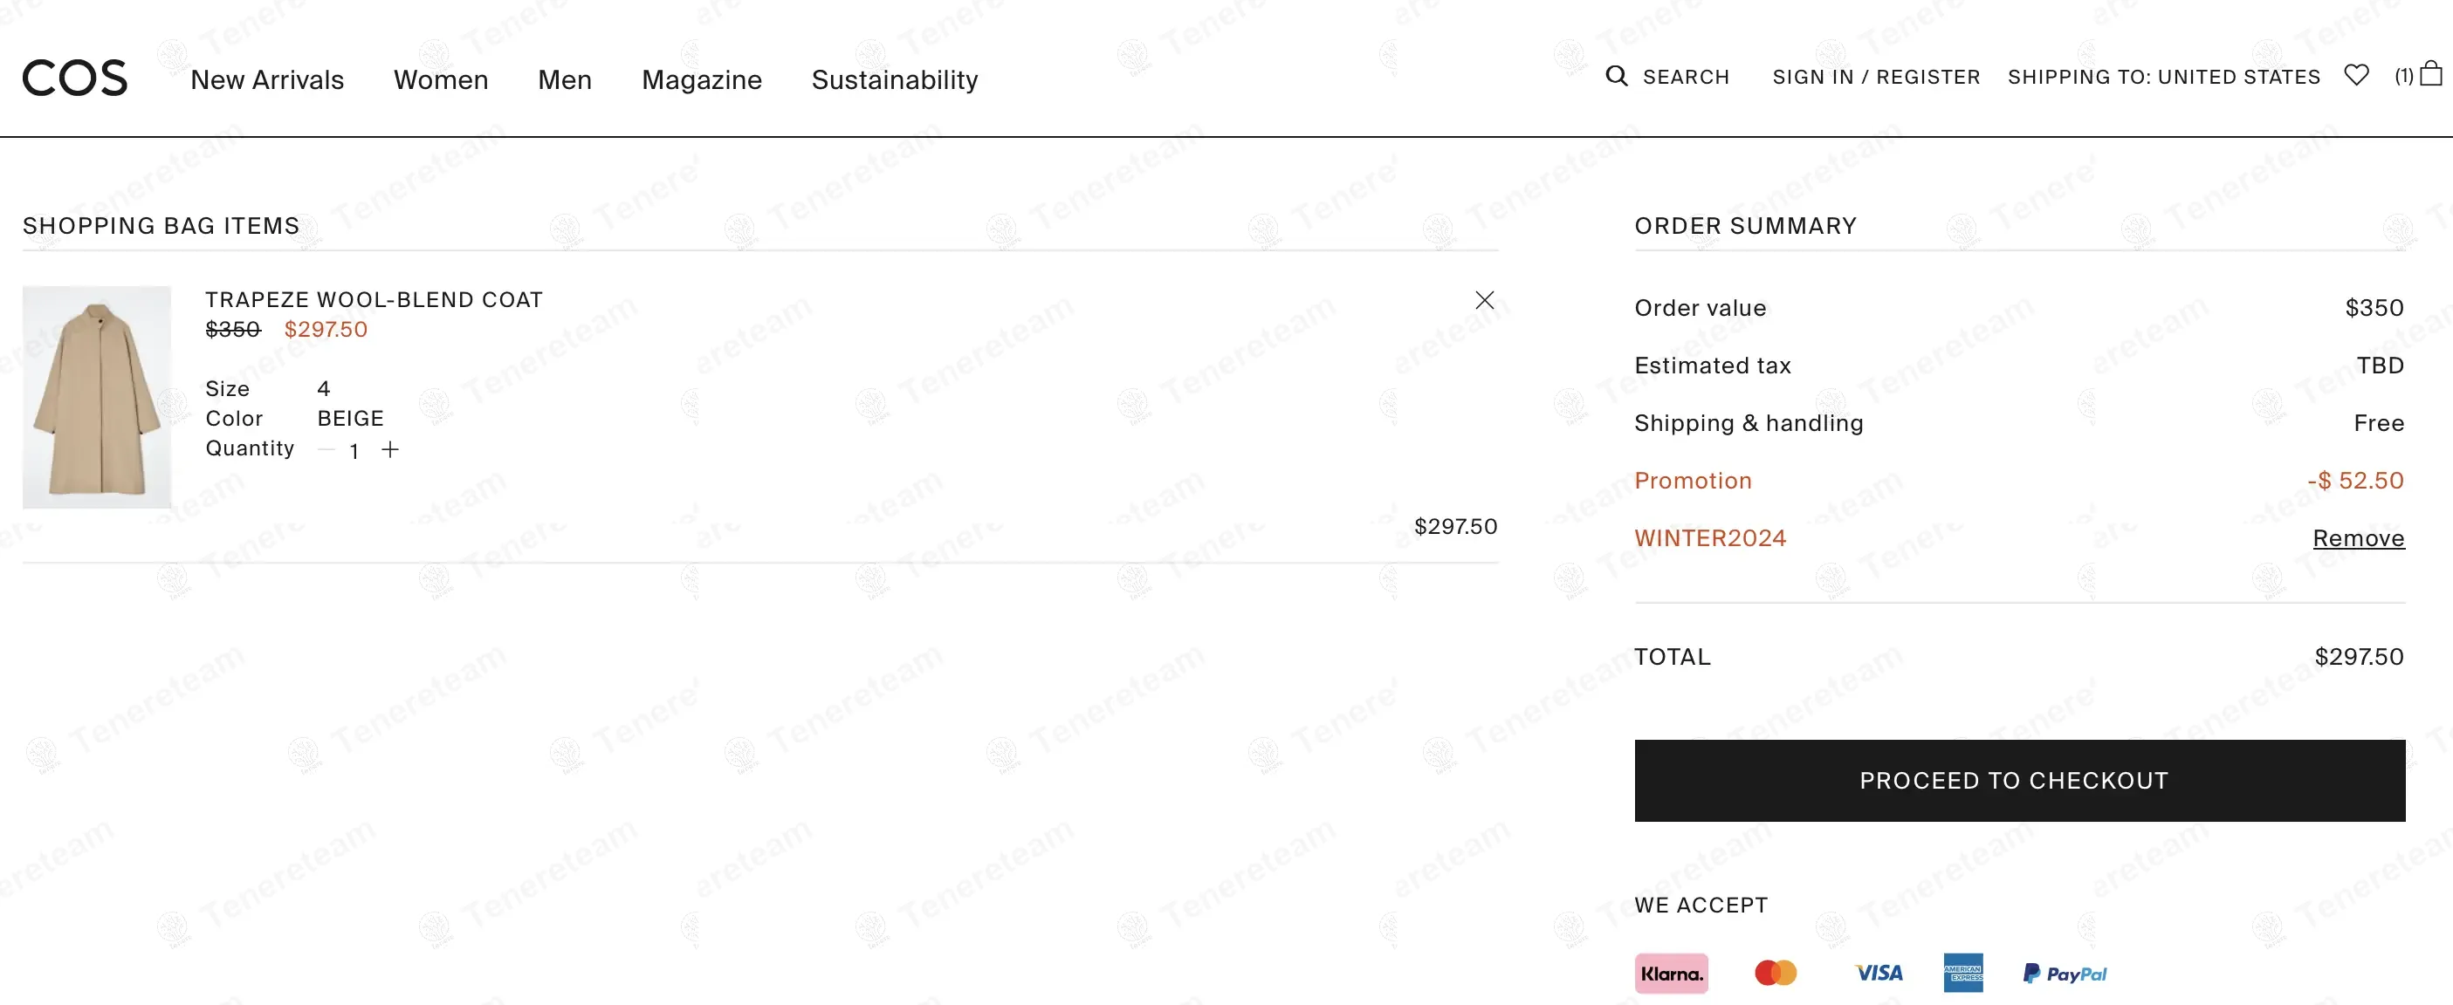2453x1005 pixels.
Task: Click the COS logo
Action: pyautogui.click(x=74, y=78)
